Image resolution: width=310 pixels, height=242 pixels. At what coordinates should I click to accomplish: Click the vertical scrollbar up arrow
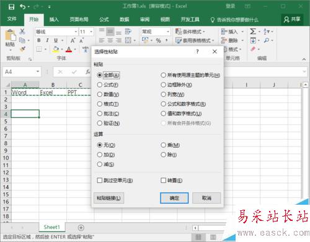click(306, 85)
